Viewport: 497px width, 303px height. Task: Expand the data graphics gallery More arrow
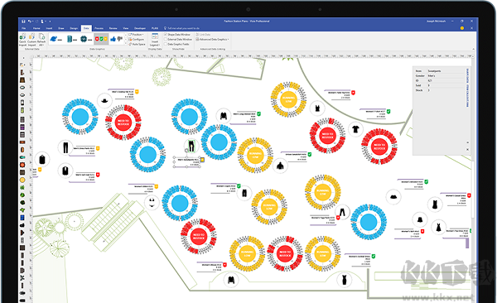[x=126, y=44]
